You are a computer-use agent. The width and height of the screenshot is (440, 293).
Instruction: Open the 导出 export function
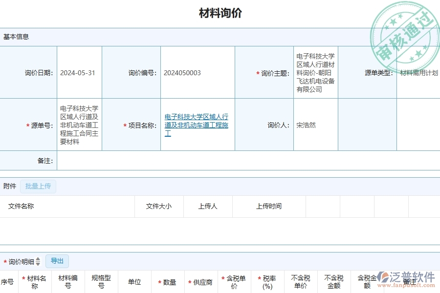tap(57, 261)
